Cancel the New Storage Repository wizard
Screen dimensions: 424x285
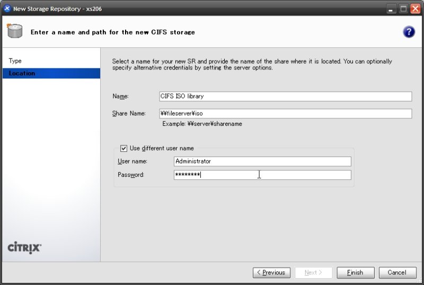(397, 273)
